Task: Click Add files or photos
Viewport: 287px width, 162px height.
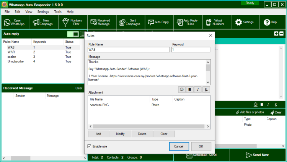Action: pos(250,112)
